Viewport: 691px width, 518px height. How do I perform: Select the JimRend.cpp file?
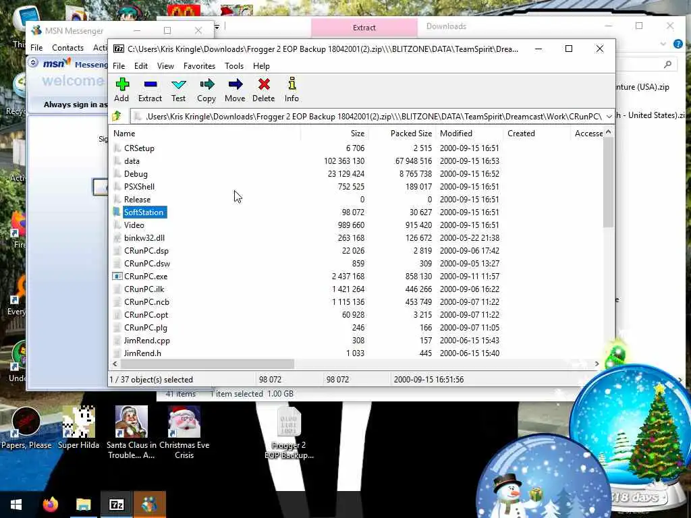click(x=146, y=341)
